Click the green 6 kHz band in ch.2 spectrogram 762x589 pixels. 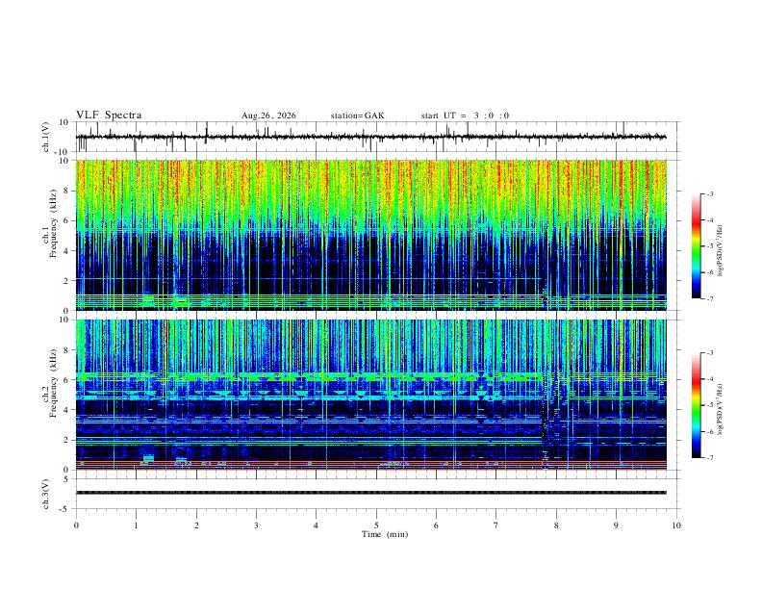(x=309, y=376)
